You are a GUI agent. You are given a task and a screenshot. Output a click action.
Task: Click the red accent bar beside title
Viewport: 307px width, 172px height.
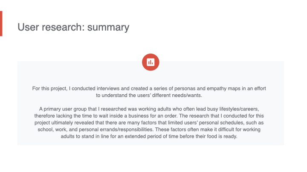(1, 23)
